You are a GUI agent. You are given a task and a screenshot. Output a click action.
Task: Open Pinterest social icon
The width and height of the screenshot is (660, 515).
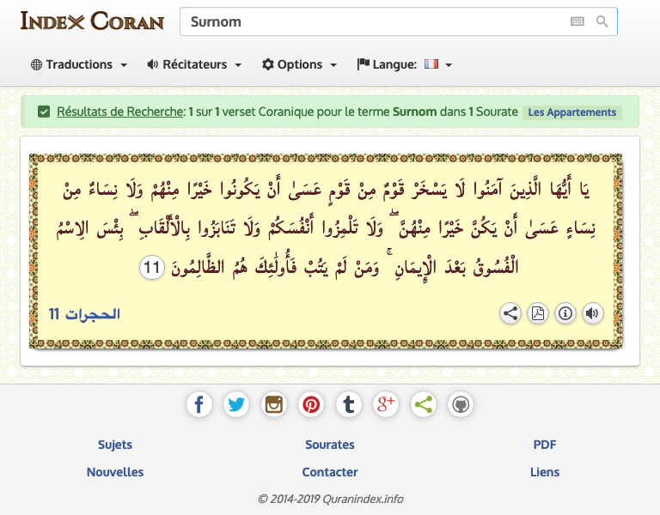pos(311,404)
